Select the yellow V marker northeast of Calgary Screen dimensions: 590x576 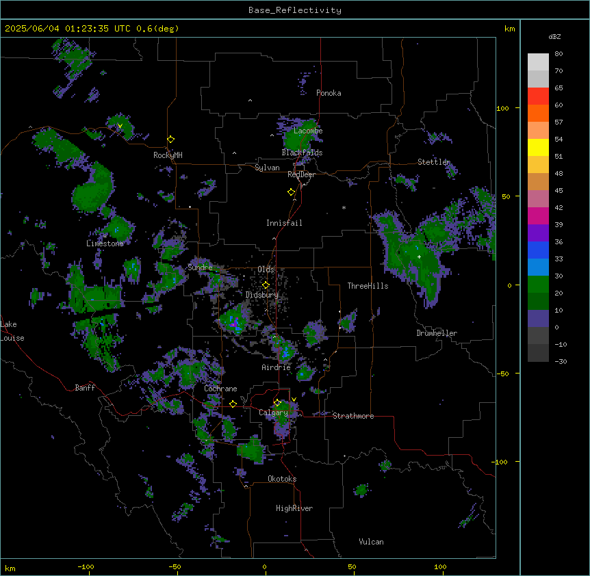click(294, 400)
